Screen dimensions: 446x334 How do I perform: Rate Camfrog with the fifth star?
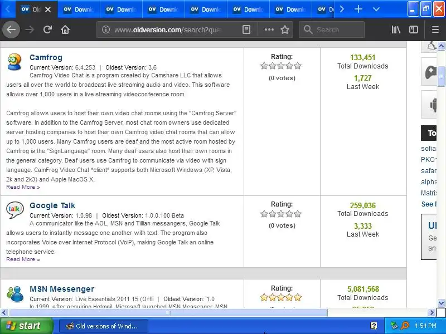(x=298, y=66)
